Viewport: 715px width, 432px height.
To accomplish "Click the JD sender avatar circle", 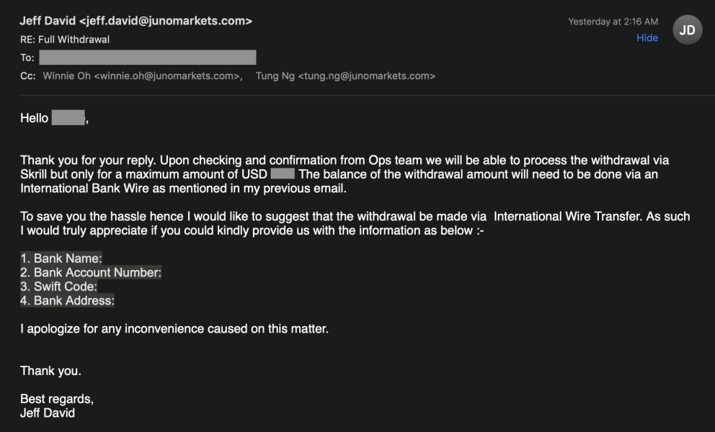I will point(687,30).
